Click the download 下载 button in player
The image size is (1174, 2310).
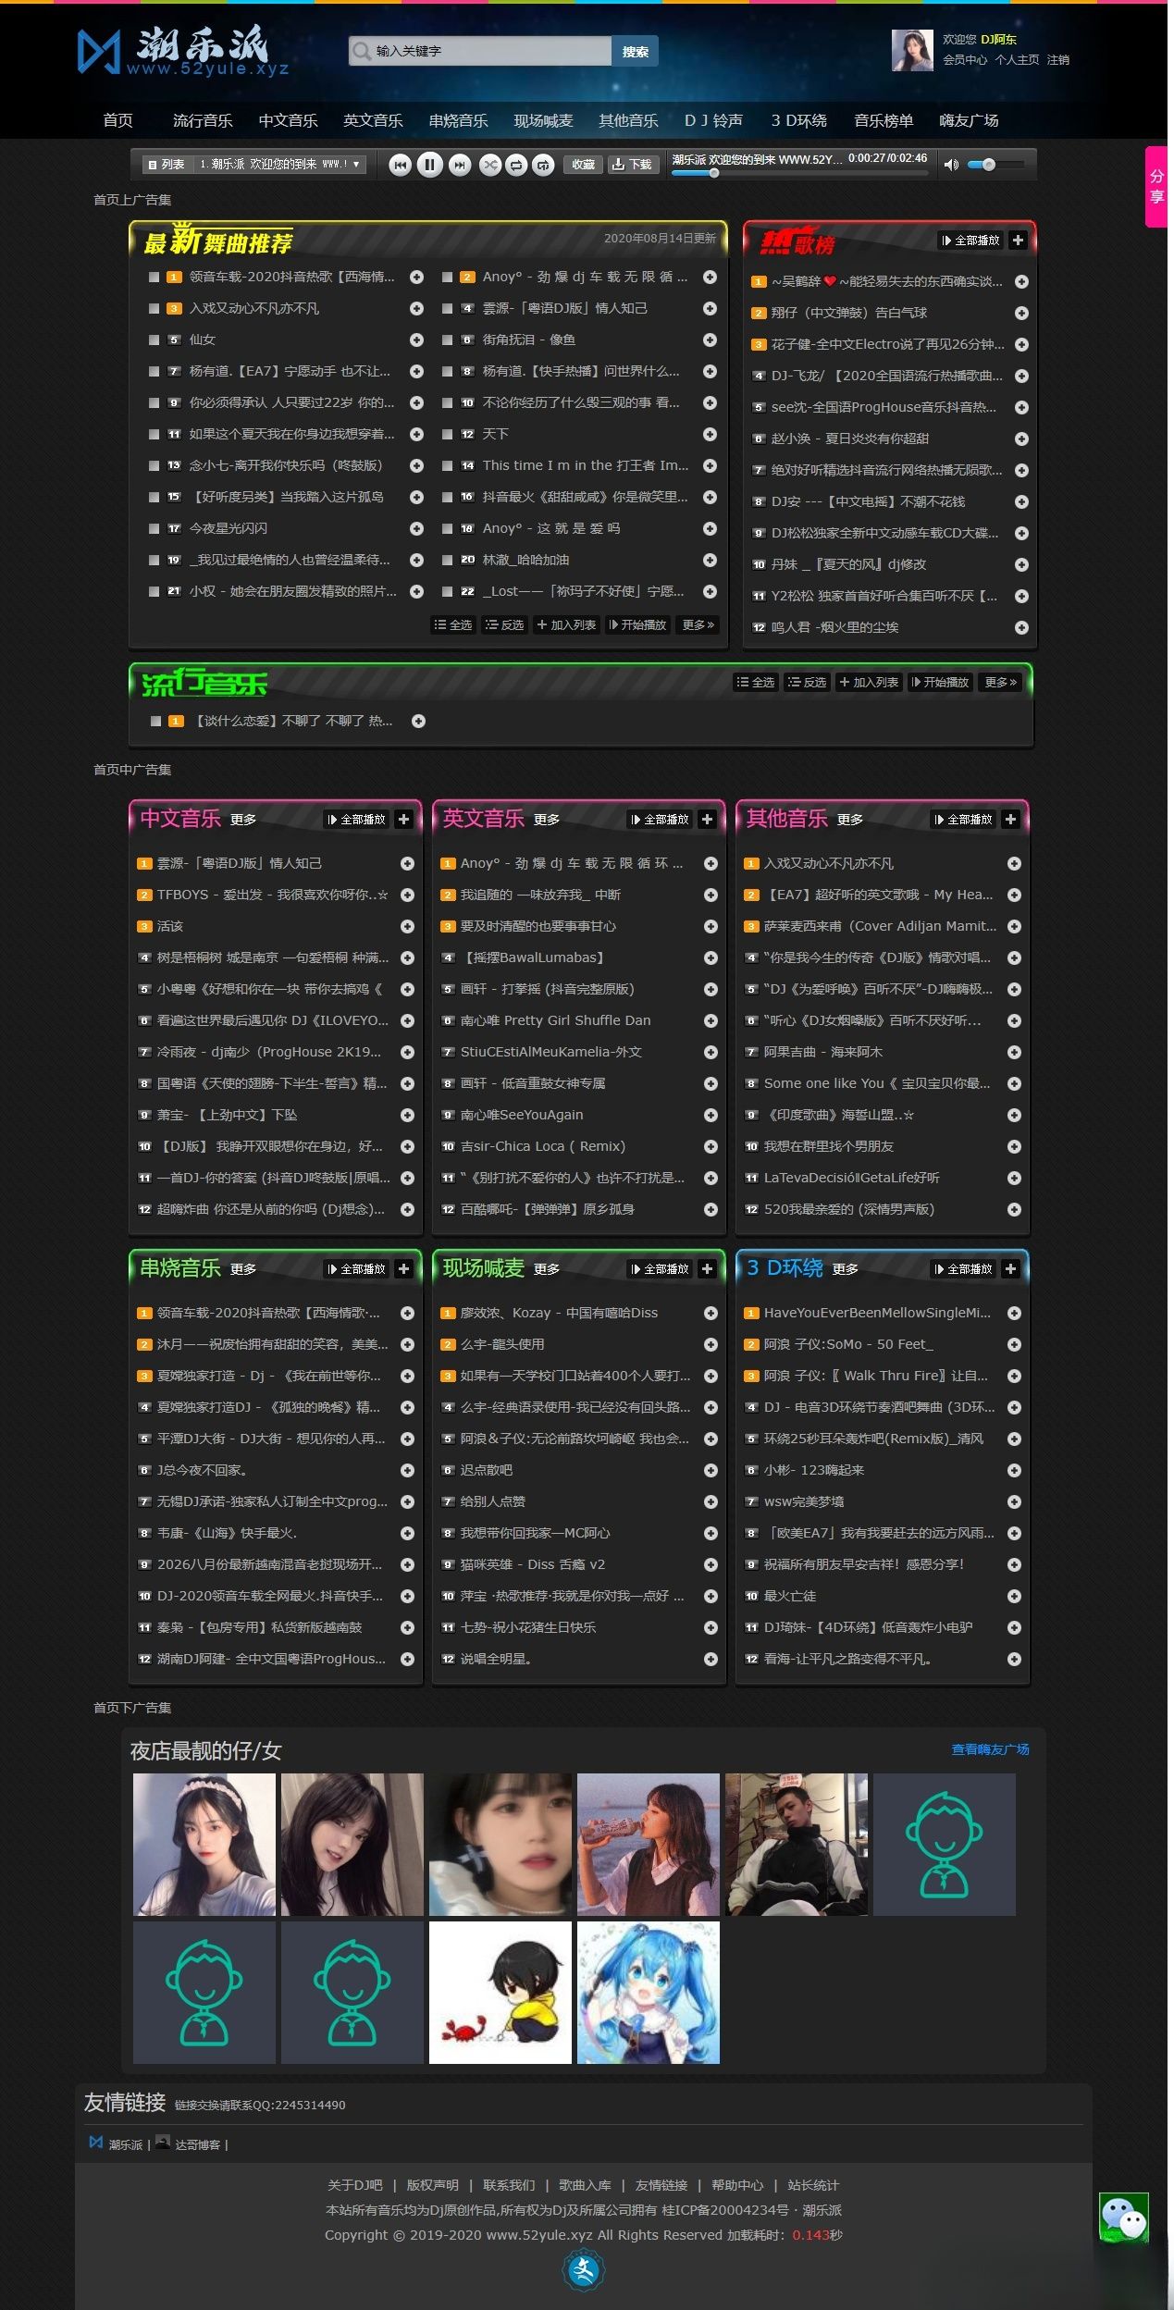click(x=632, y=165)
